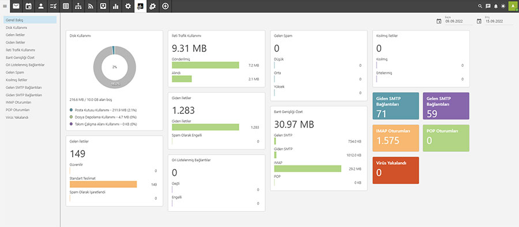Click the plus-in-circle new item icon

tap(166, 6)
